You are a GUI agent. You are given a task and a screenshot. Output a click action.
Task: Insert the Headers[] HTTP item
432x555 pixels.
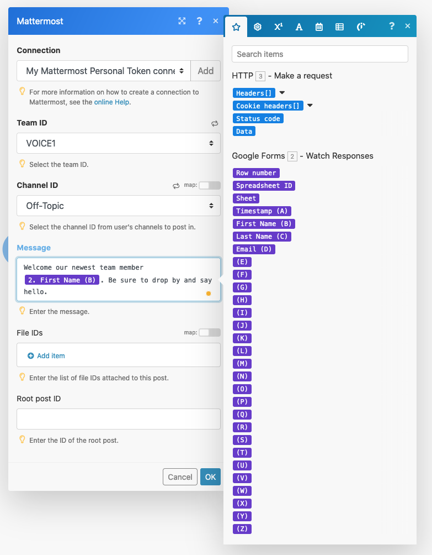[254, 93]
